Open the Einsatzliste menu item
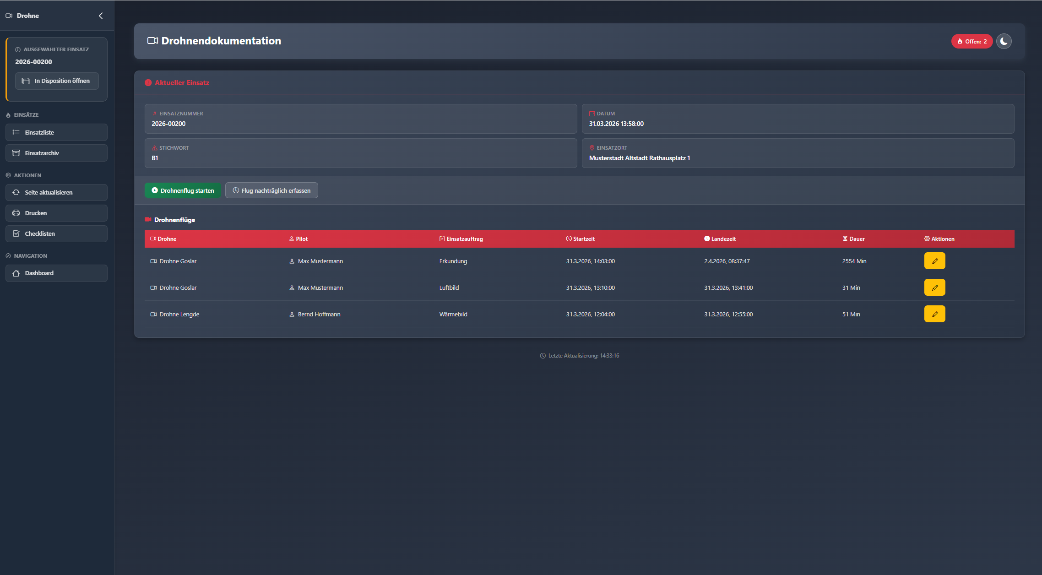 [x=56, y=132]
